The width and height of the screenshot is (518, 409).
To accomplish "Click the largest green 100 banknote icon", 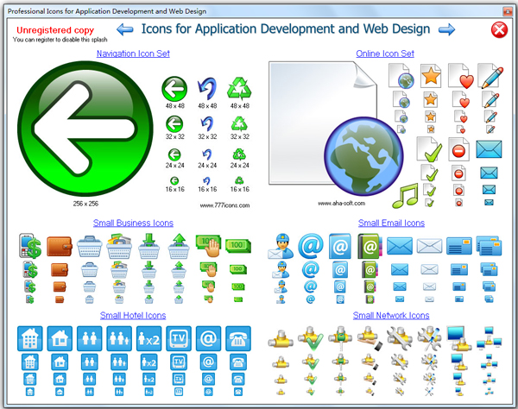I will 238,246.
